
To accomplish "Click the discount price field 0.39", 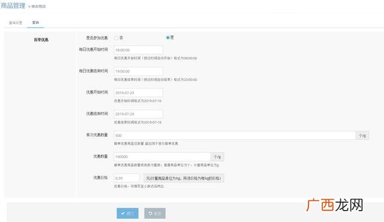I will (127, 178).
